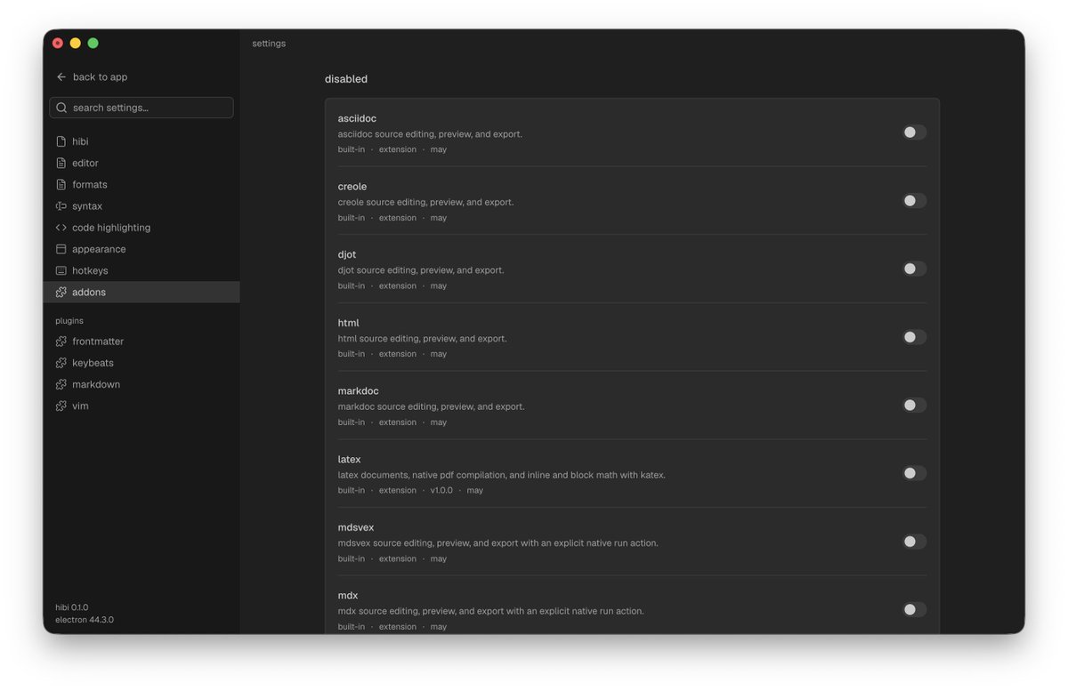
Task: Click the asciidoc extension name
Action: pyautogui.click(x=357, y=118)
